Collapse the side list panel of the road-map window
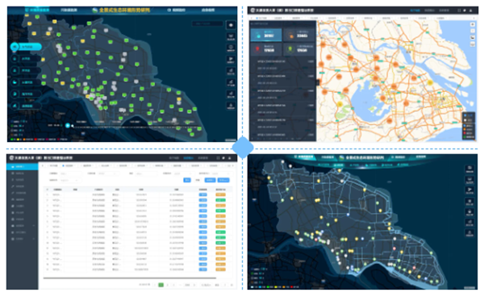484x297 pixels. click(317, 82)
